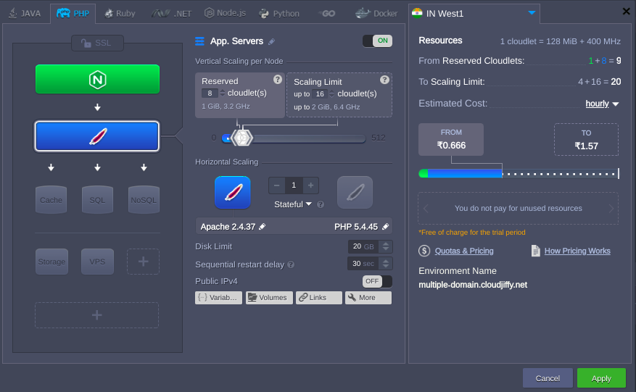Click the estimated cost blue progress bar
636x392 pixels.
[465, 173]
